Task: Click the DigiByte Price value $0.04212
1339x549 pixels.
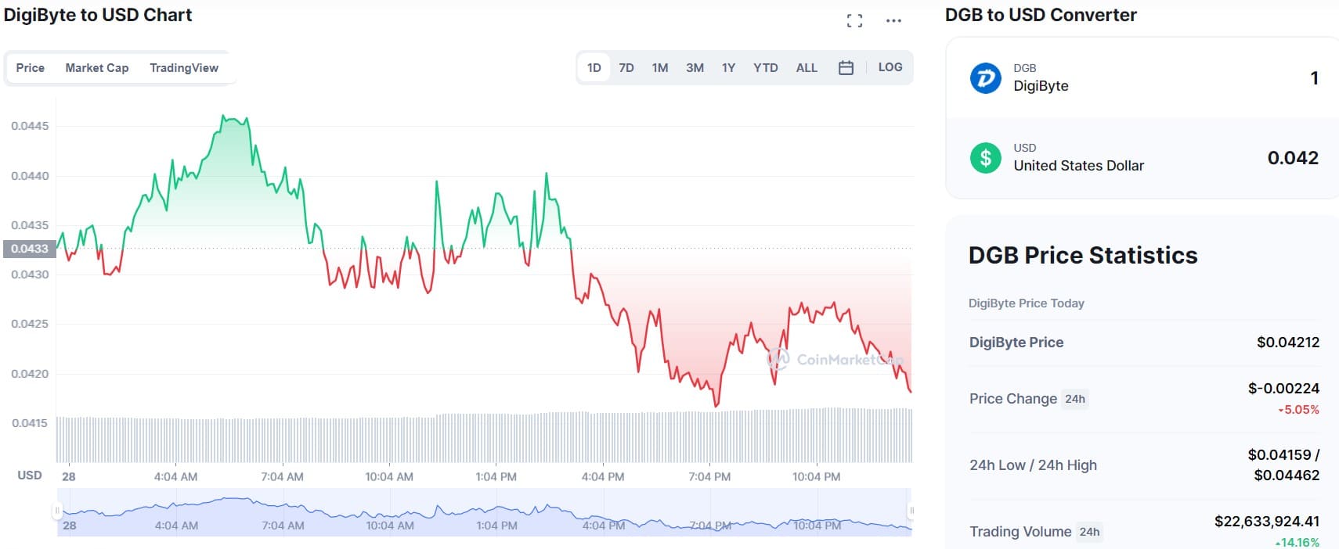Action: [1288, 343]
